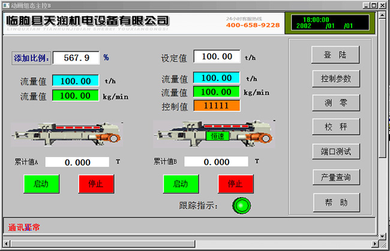Image resolution: width=390 pixels, height=251 pixels.
Task: Click the left cyan 流量值 t/h field
Action: (x=76, y=81)
